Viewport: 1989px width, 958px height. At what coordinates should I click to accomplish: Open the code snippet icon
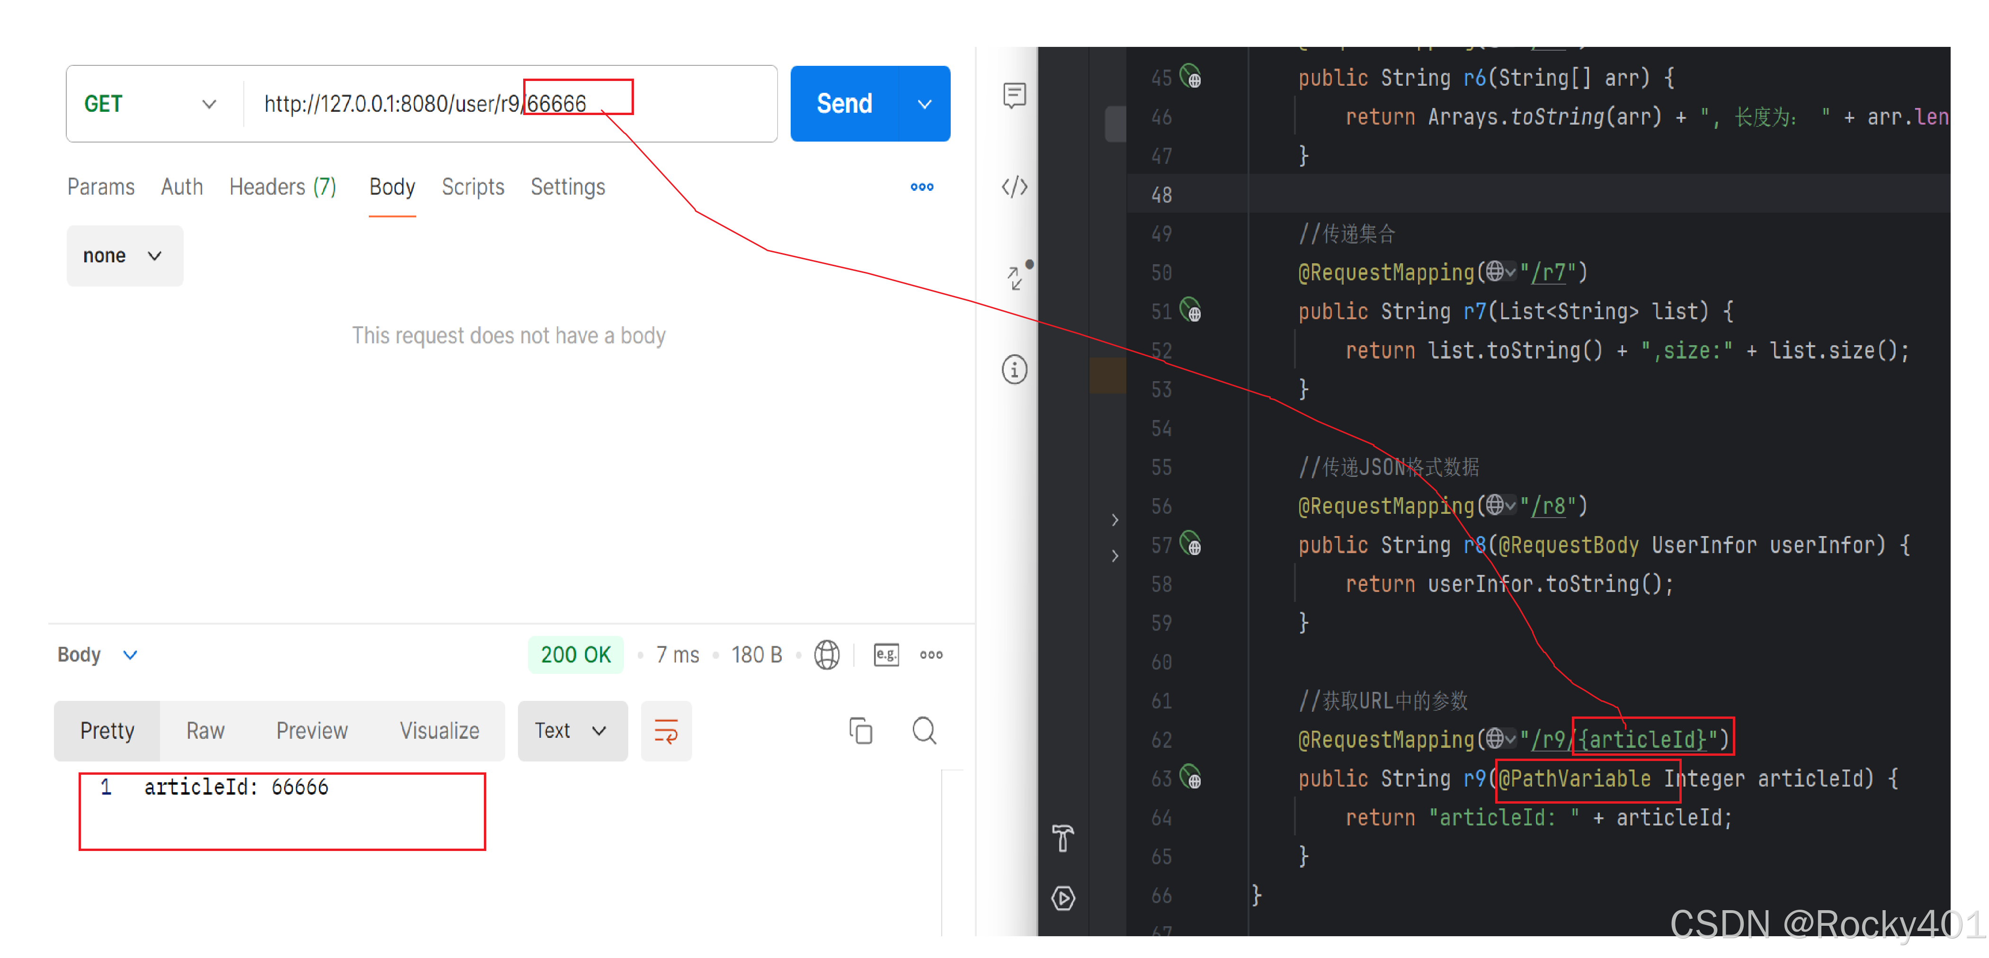coord(1014,187)
